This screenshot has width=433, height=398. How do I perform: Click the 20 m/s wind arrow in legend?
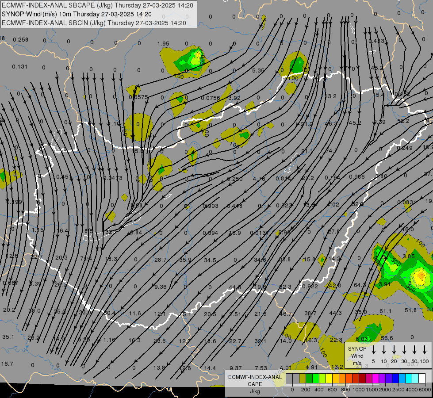[x=394, y=350]
